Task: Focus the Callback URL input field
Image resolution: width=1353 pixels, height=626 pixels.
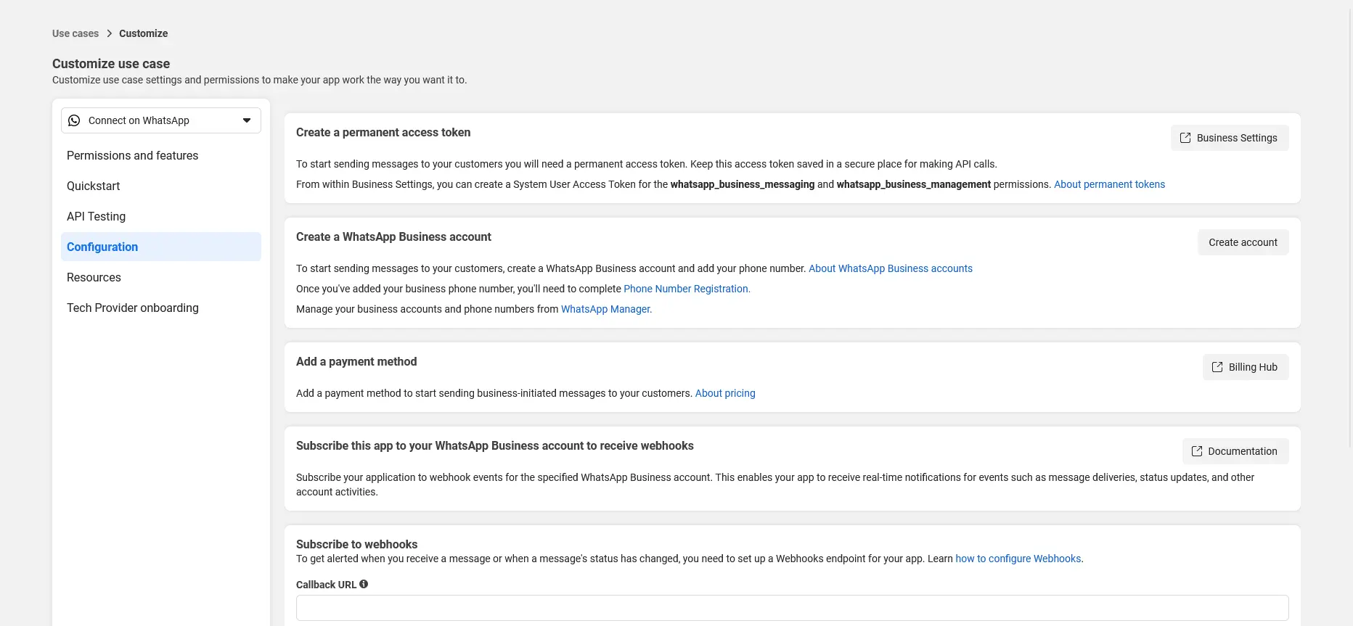Action: click(x=793, y=608)
